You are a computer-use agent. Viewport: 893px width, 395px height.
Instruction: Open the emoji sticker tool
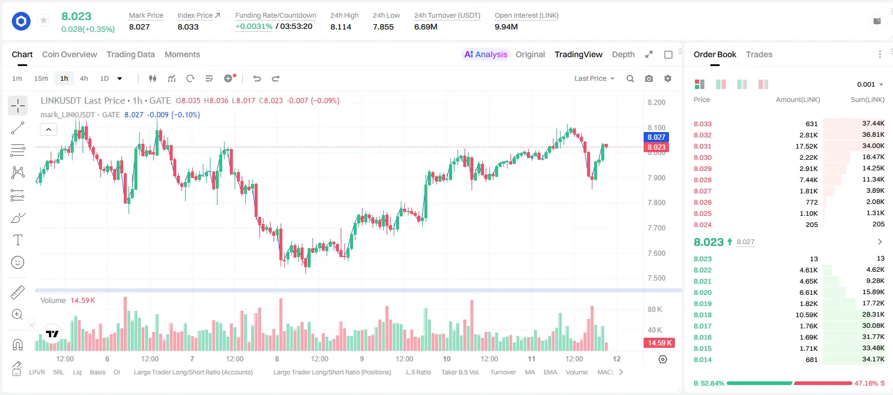tap(18, 262)
